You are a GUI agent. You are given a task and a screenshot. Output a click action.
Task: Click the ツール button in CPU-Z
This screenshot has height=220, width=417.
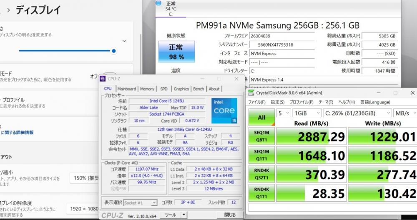click(x=170, y=215)
